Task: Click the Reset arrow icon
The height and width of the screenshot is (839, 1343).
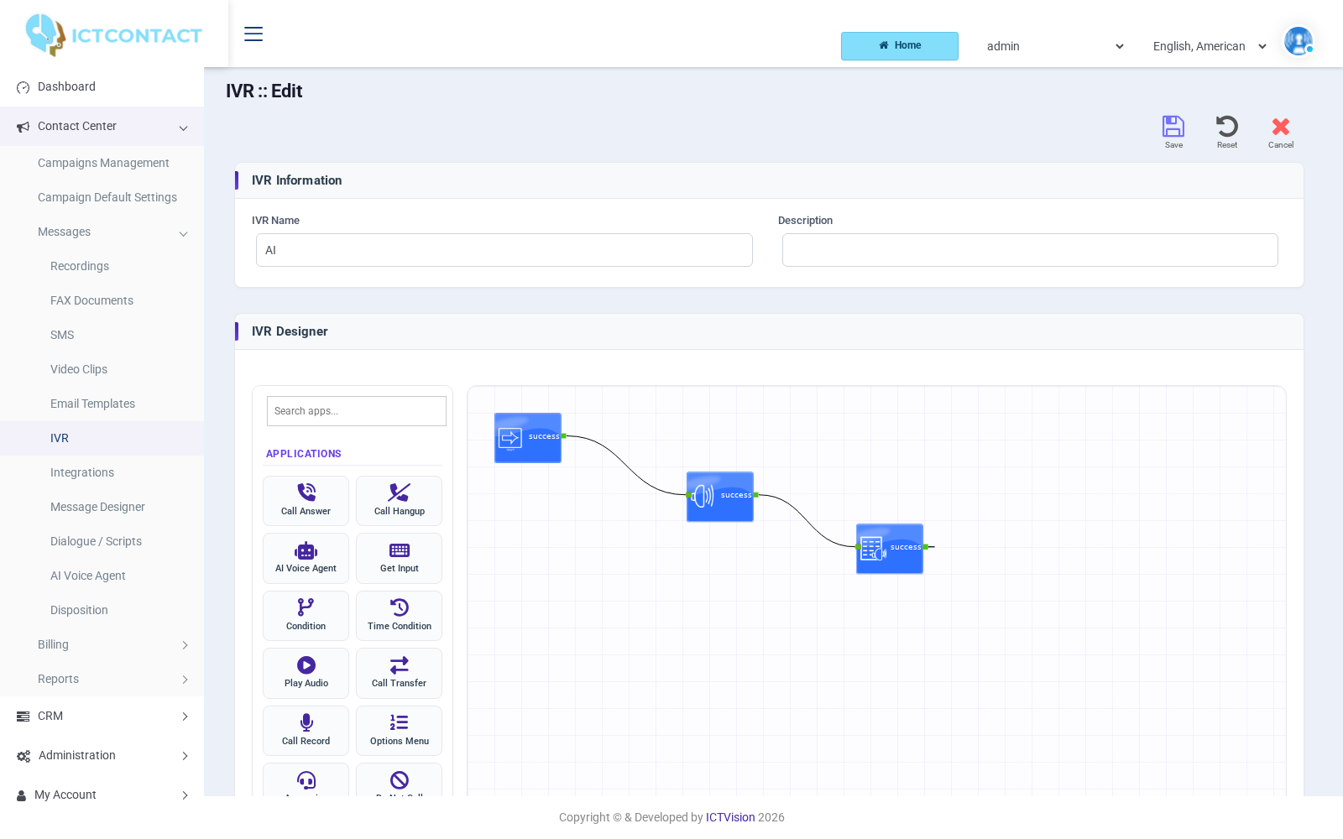Action: tap(1227, 127)
